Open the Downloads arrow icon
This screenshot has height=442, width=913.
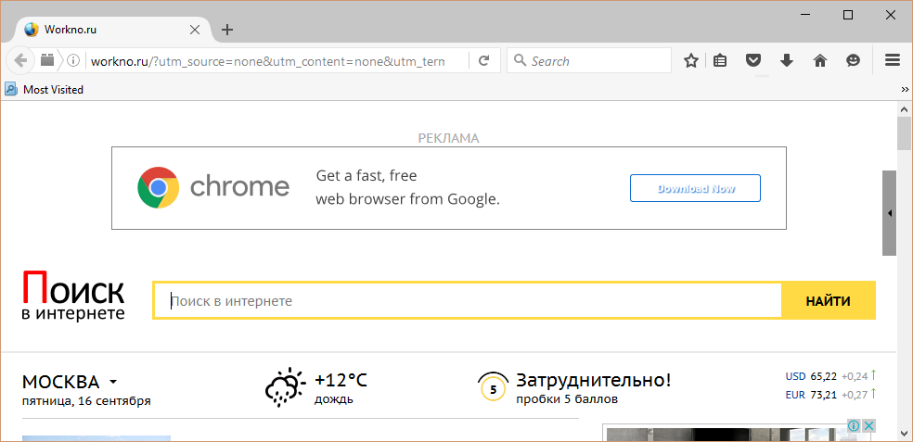pos(787,61)
